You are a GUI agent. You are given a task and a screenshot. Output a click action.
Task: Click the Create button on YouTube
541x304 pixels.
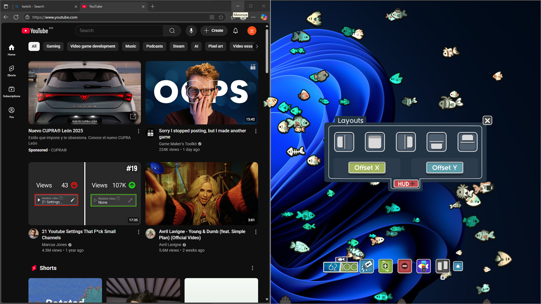[214, 31]
